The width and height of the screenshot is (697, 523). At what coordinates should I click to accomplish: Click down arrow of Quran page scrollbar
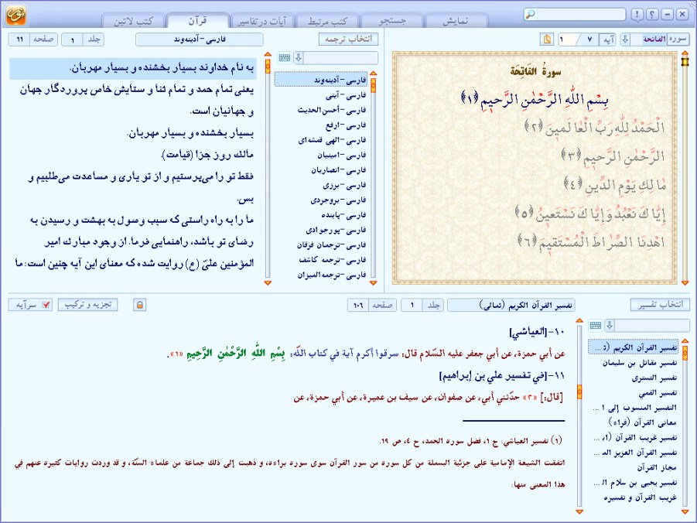pos(685,283)
